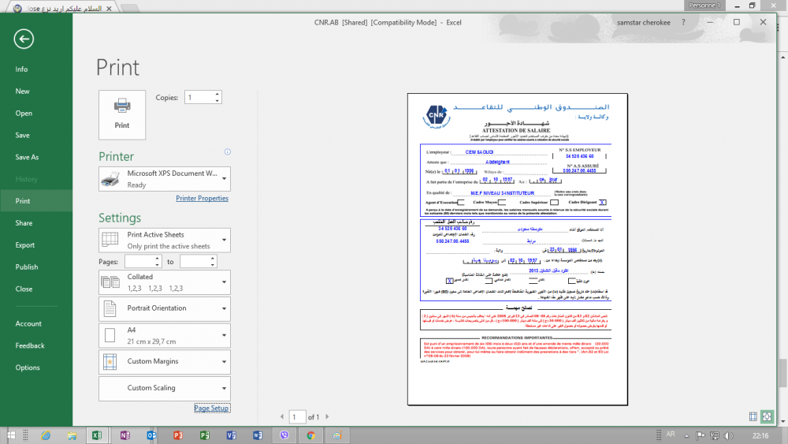Open Account in the Backstage menu
788x444 pixels.
28,324
